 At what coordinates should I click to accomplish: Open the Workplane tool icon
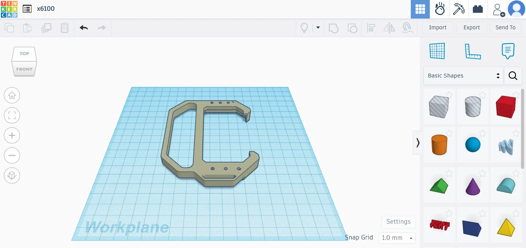point(437,51)
